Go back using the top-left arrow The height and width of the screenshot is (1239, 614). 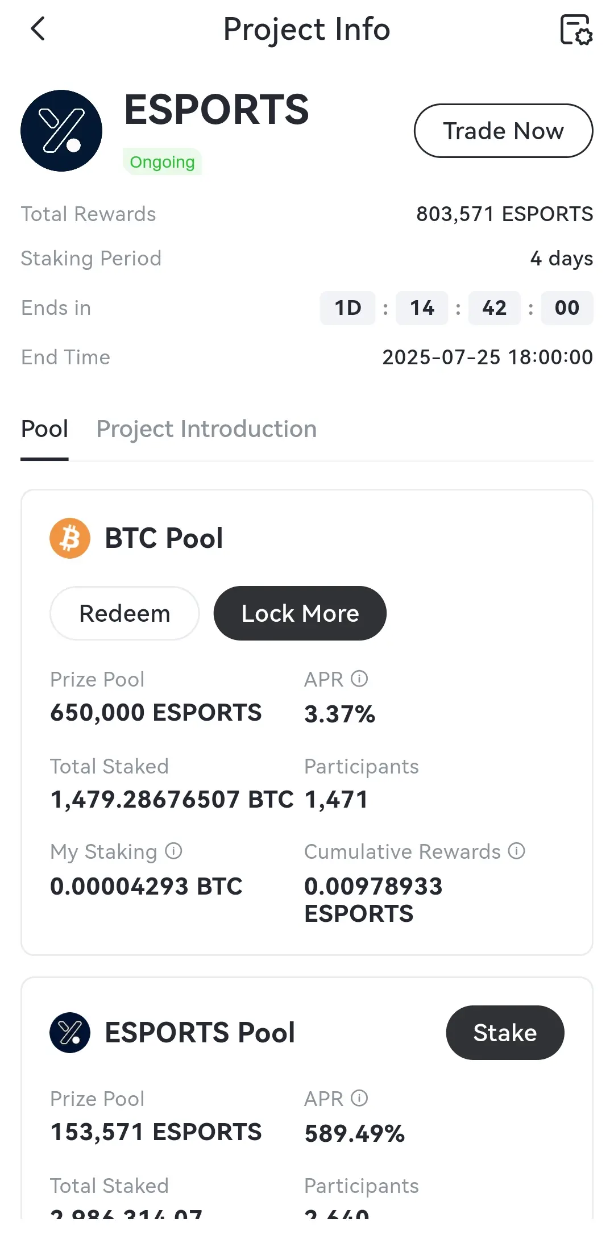click(38, 29)
